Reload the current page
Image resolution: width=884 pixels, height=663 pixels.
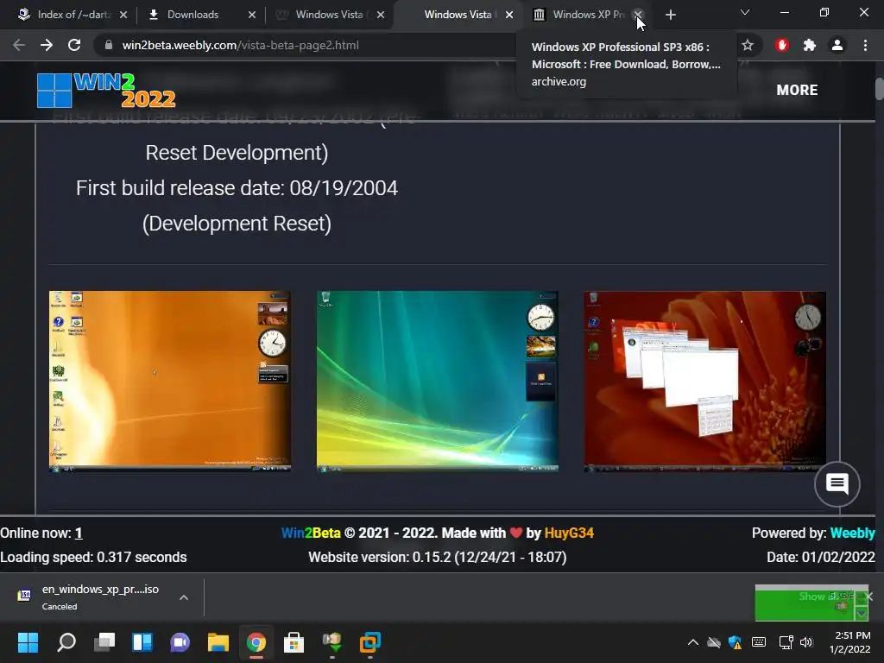click(74, 45)
